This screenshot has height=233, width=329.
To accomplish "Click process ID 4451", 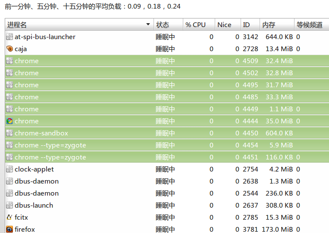I will 251,157.
